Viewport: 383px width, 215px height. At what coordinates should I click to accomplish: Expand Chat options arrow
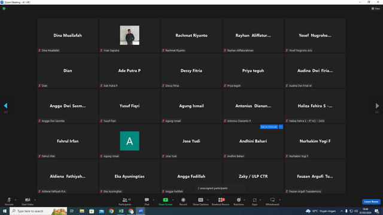tap(153, 200)
